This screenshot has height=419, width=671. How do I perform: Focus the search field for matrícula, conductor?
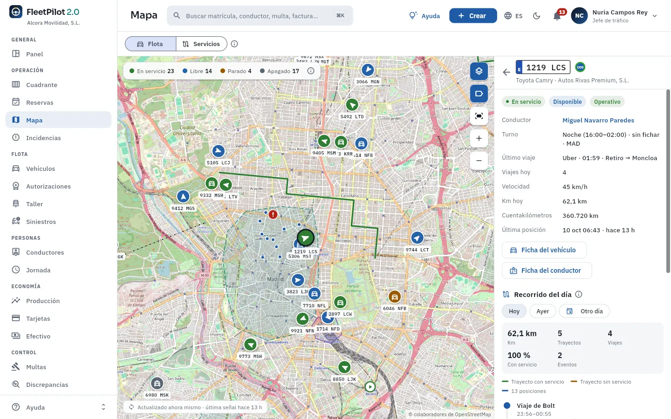point(260,16)
